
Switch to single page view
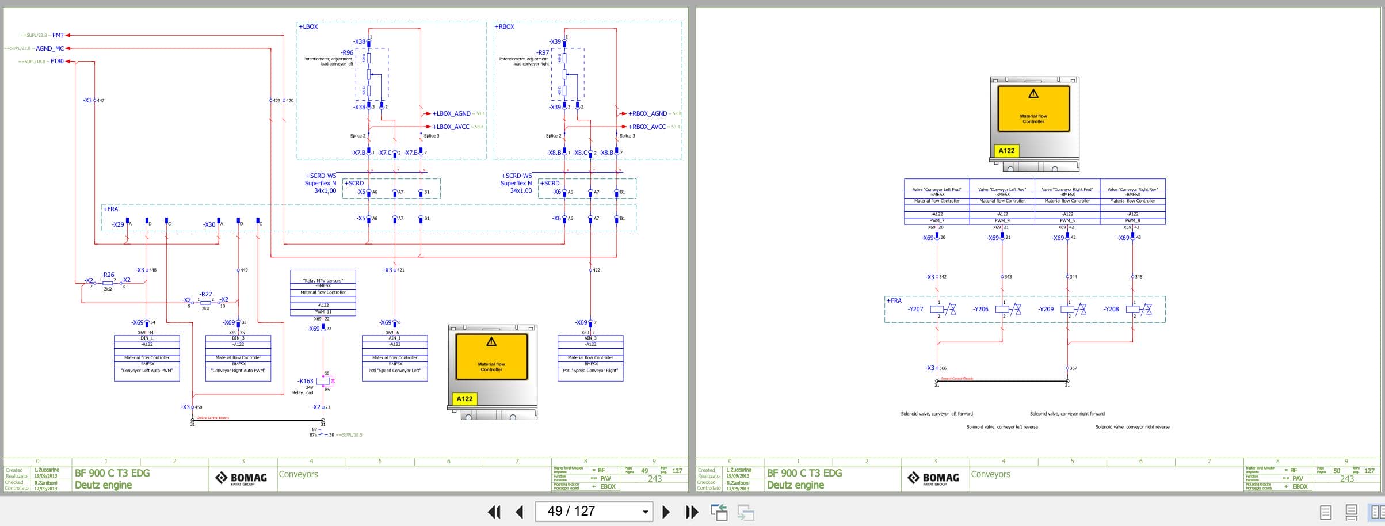[1325, 512]
